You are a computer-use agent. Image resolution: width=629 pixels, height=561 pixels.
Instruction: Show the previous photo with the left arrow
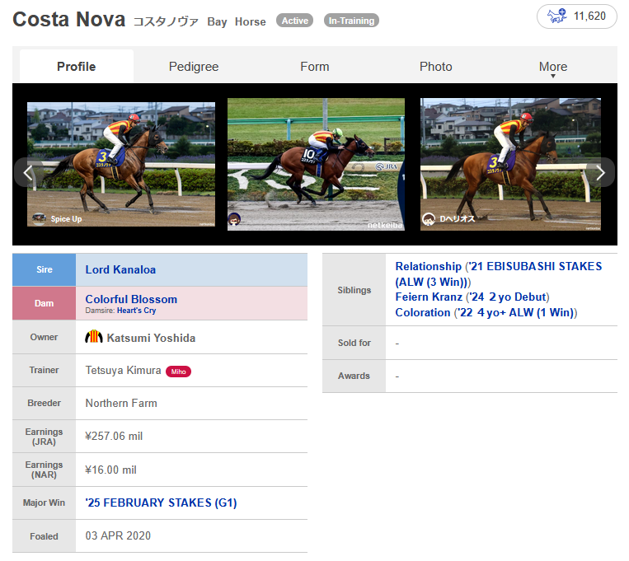(x=28, y=173)
